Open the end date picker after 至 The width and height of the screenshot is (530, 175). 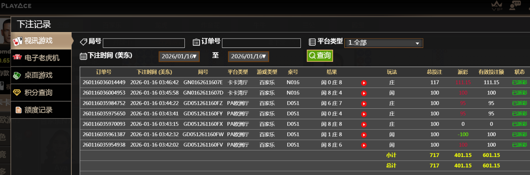click(x=248, y=57)
